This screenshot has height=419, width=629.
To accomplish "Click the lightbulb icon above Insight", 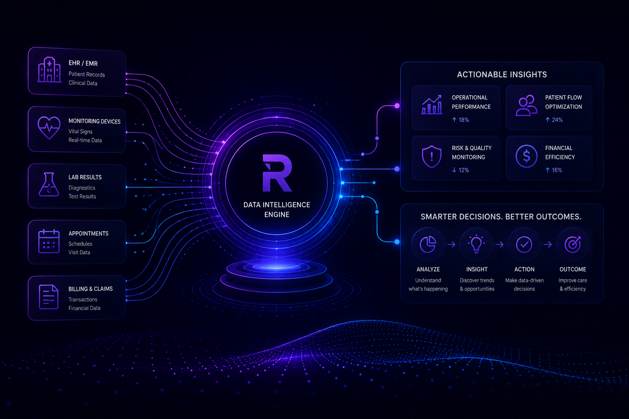I will (476, 244).
